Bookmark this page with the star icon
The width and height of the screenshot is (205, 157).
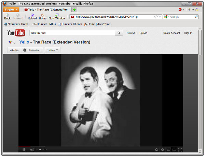[156, 17]
